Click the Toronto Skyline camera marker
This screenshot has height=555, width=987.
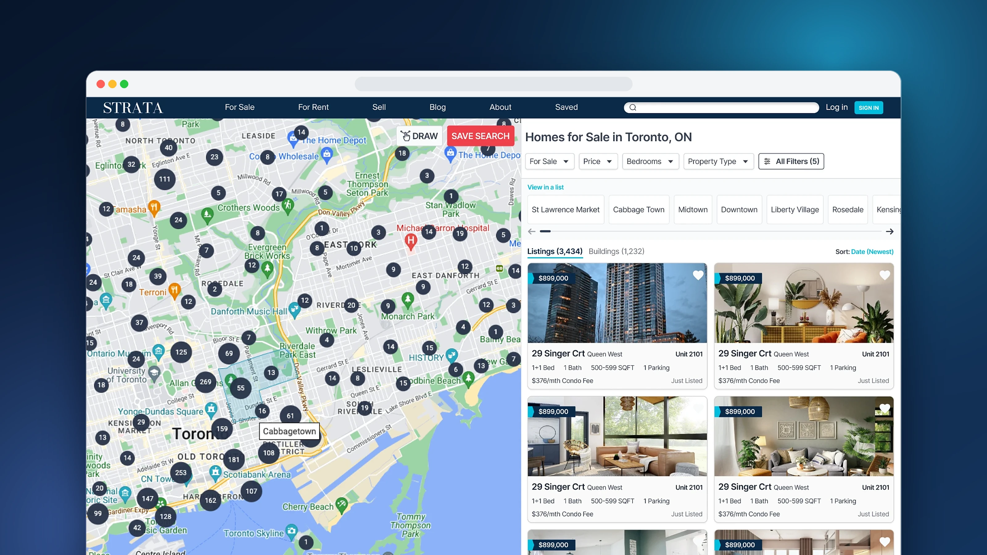(291, 532)
